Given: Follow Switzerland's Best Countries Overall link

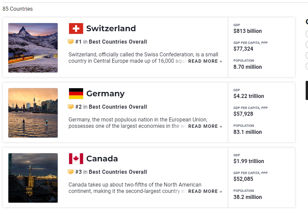Looking at the screenshot, I should pos(118,42).
